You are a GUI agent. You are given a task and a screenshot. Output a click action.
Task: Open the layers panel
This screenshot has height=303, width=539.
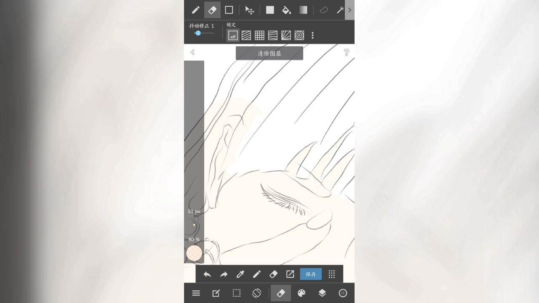pyautogui.click(x=322, y=293)
